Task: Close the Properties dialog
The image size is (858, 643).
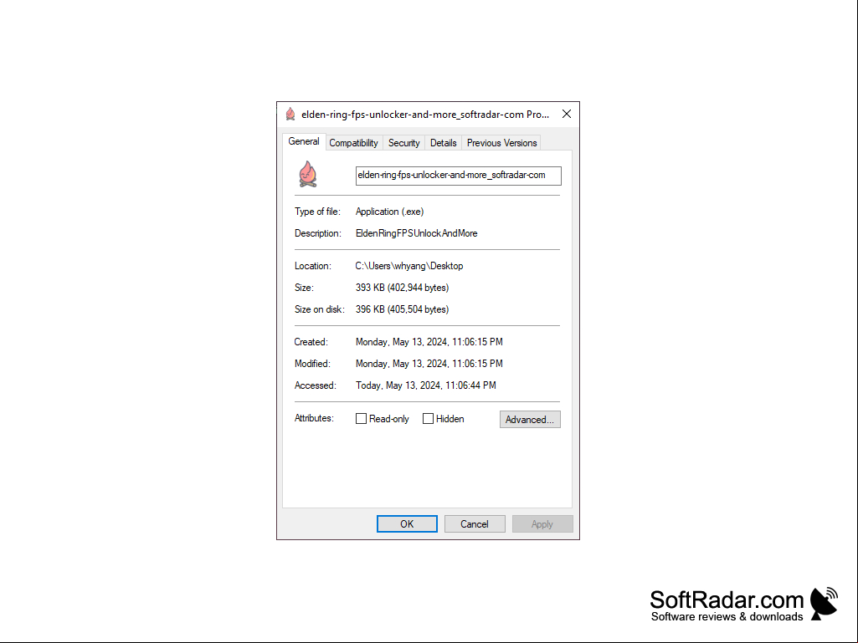Action: (x=567, y=114)
